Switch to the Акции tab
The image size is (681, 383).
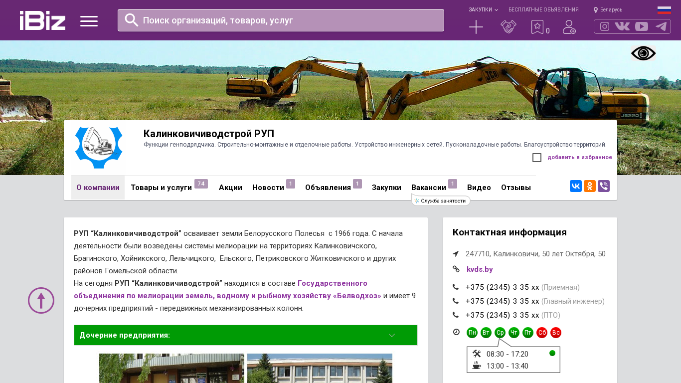coord(230,188)
